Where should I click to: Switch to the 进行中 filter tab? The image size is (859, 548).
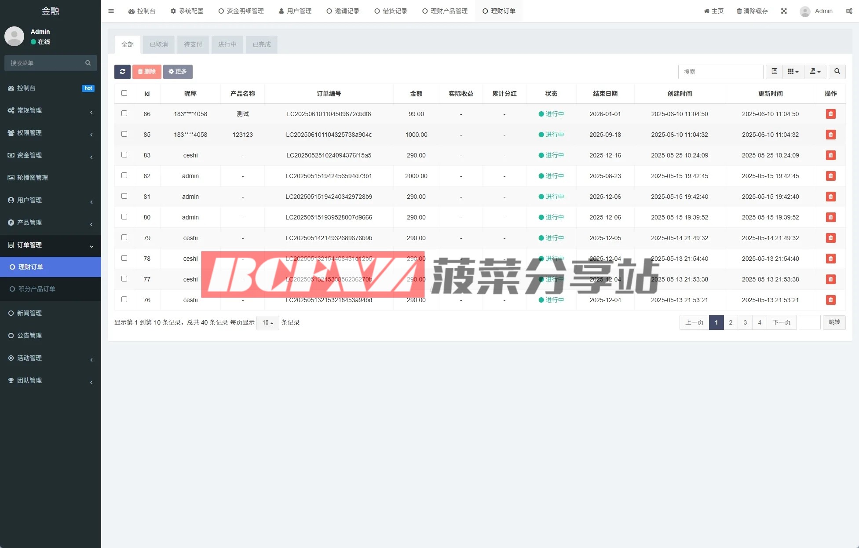point(227,44)
